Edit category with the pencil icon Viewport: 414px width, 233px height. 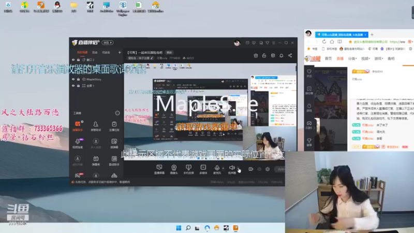152,58
